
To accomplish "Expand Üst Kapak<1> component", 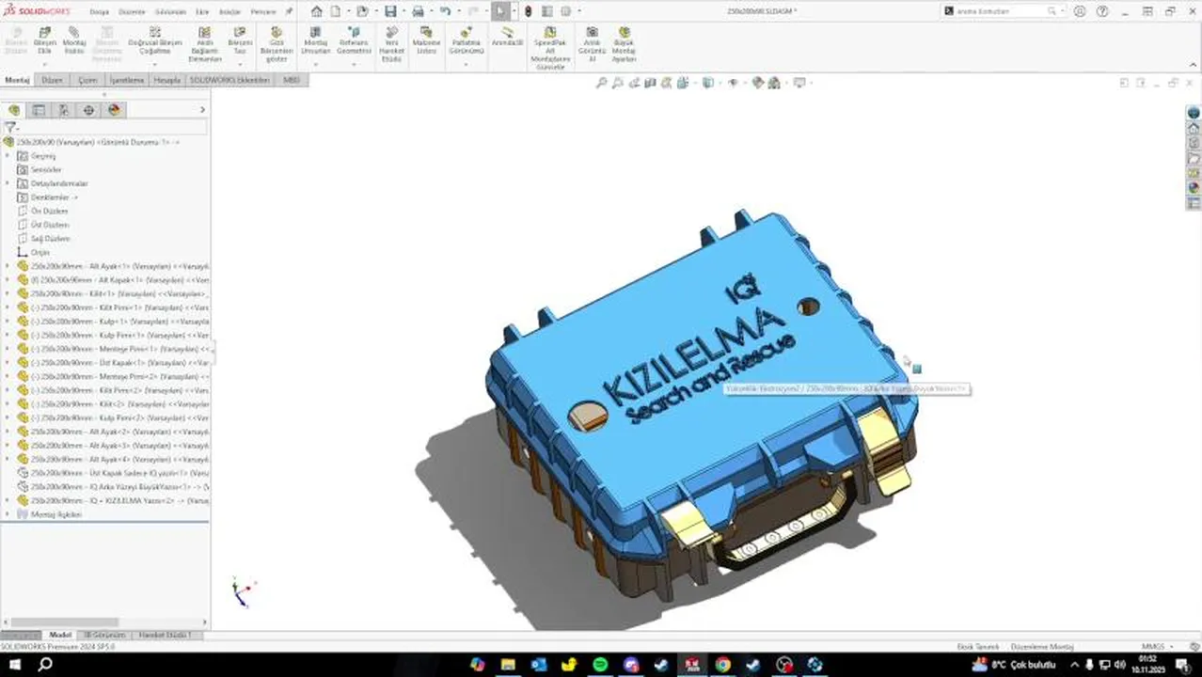I will click(8, 363).
